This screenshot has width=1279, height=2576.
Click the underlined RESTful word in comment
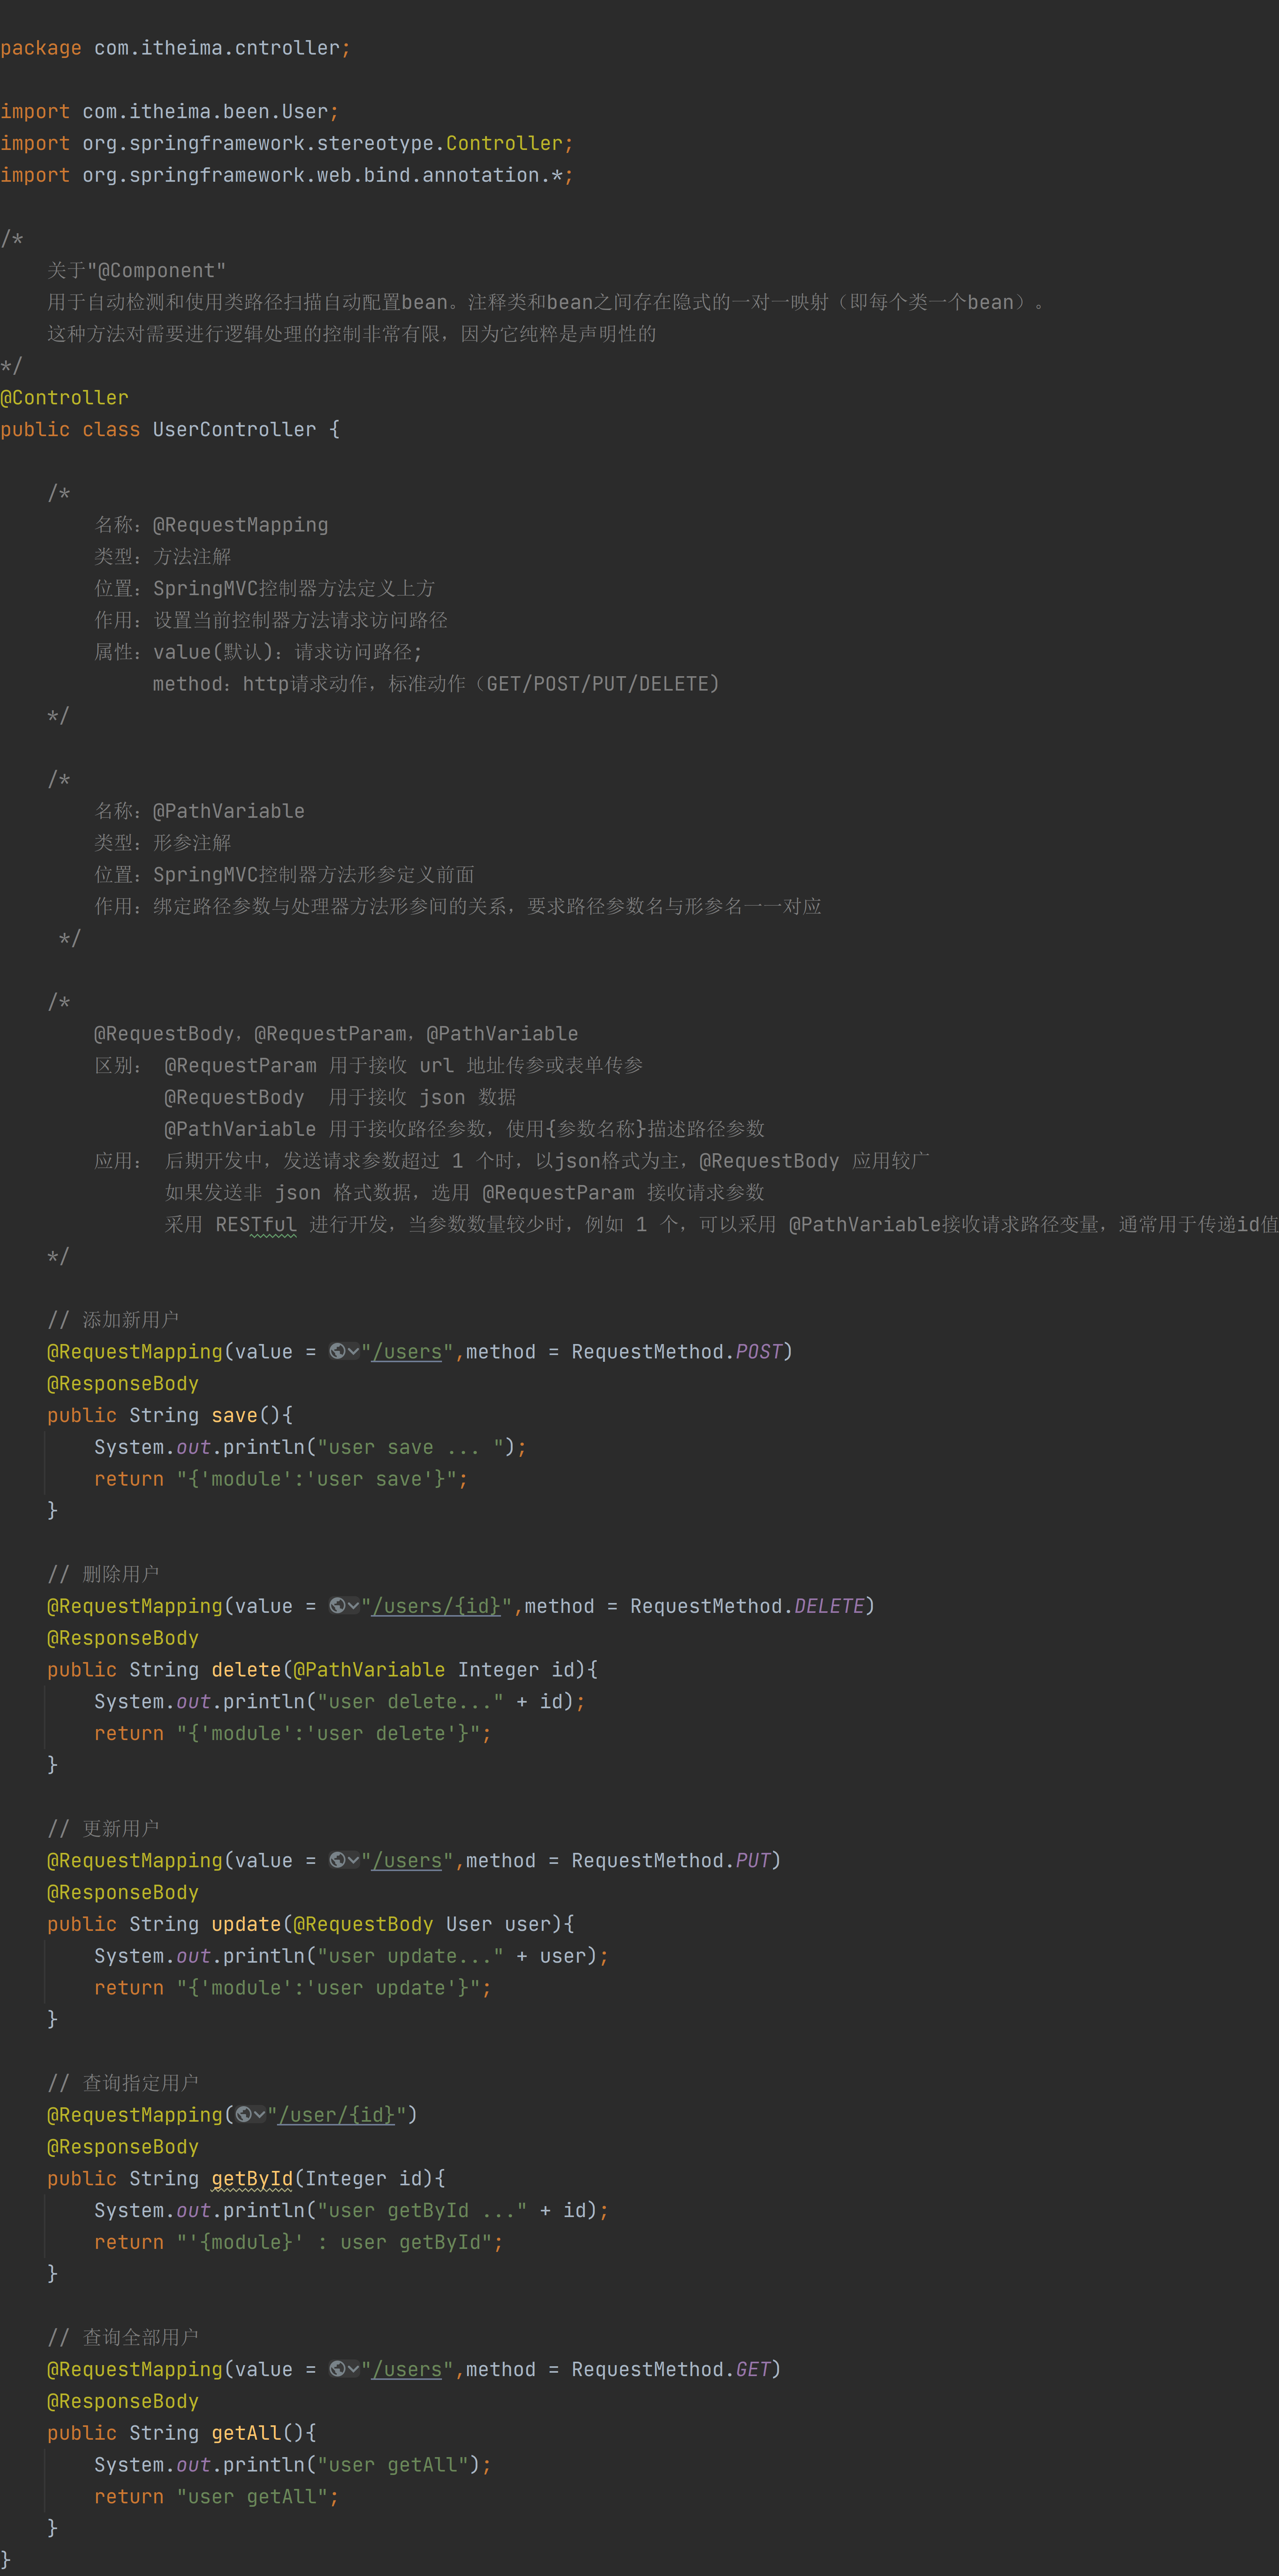pos(256,1224)
